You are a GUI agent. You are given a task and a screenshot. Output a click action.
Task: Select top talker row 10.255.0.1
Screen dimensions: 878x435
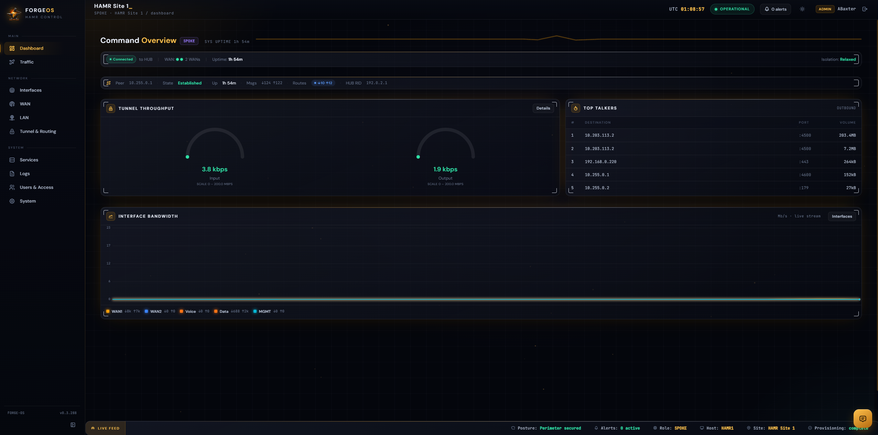click(714, 175)
